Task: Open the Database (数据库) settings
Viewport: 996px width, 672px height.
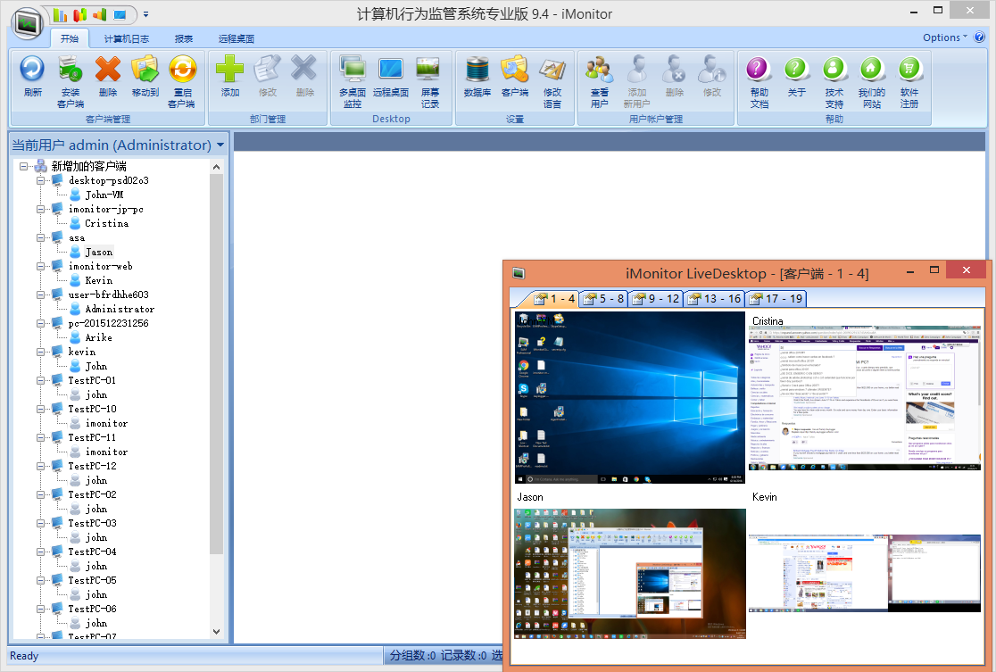Action: click(x=477, y=70)
